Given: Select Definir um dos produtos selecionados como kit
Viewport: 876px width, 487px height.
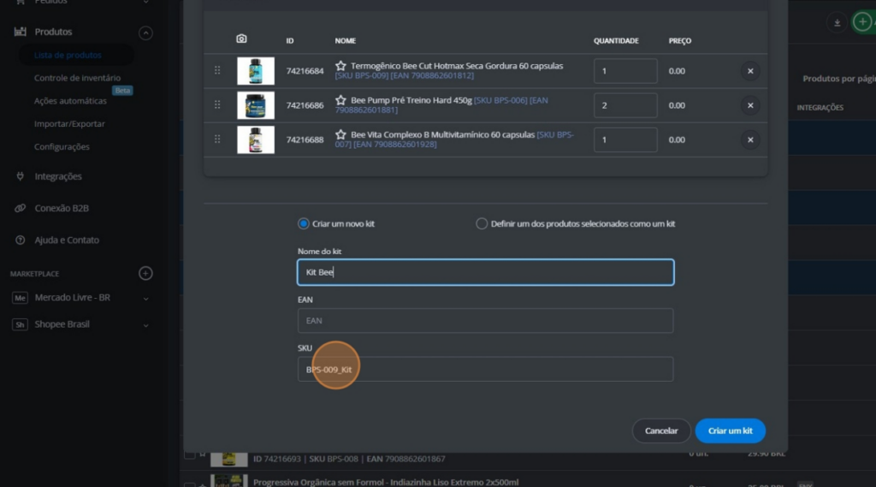Looking at the screenshot, I should click(x=482, y=223).
